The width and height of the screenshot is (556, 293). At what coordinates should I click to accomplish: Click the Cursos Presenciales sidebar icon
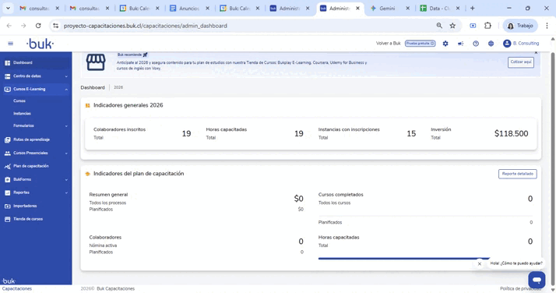click(8, 154)
